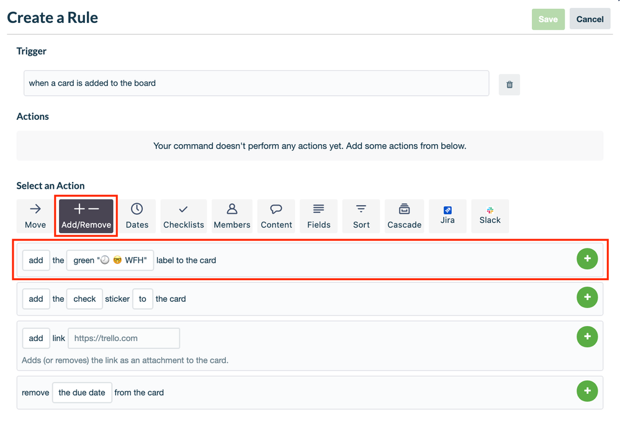The image size is (620, 423).
Task: Open the Sort action category
Action: pos(361,216)
